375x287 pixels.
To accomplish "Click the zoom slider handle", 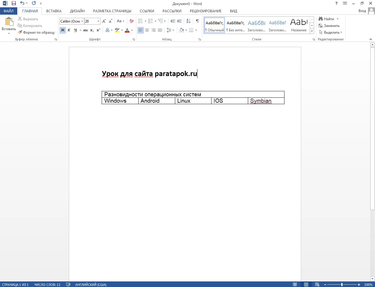I will pyautogui.click(x=342, y=285).
